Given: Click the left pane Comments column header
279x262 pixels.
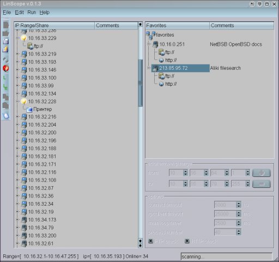Looking at the screenshot, I should 116,26.
